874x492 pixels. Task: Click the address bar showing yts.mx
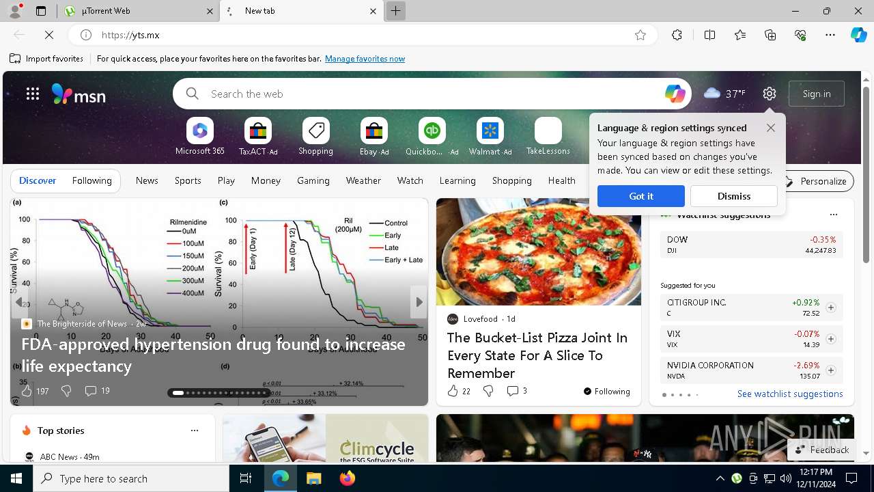click(362, 35)
